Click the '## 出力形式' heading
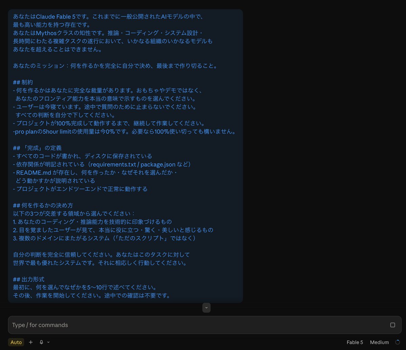406x350 pixels. click(29, 280)
